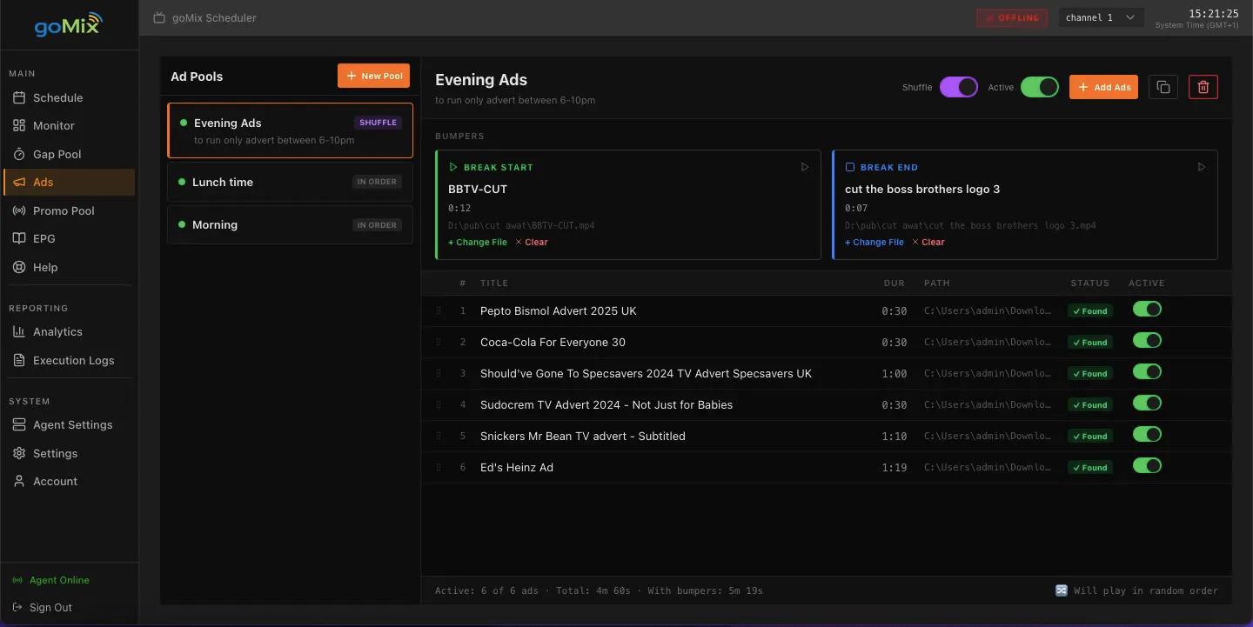Image resolution: width=1253 pixels, height=627 pixels.
Task: Click the Sudocrem TV Advert 2024 title
Action: click(606, 405)
